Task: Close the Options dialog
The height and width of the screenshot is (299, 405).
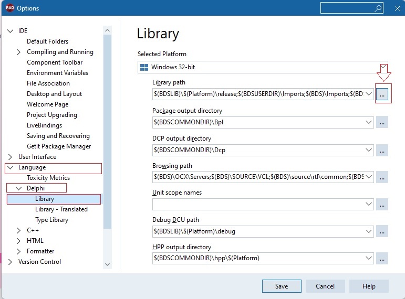Action: (x=397, y=8)
